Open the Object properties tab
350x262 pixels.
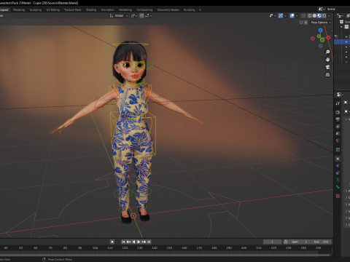pyautogui.click(x=338, y=159)
